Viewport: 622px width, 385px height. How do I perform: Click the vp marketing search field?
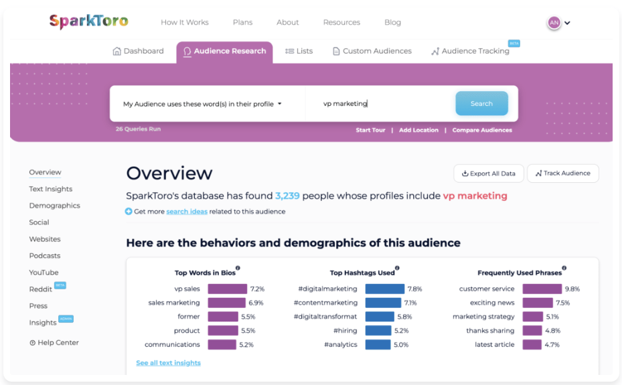(x=381, y=104)
